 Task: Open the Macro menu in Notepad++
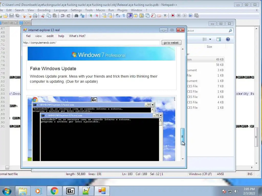(100, 10)
